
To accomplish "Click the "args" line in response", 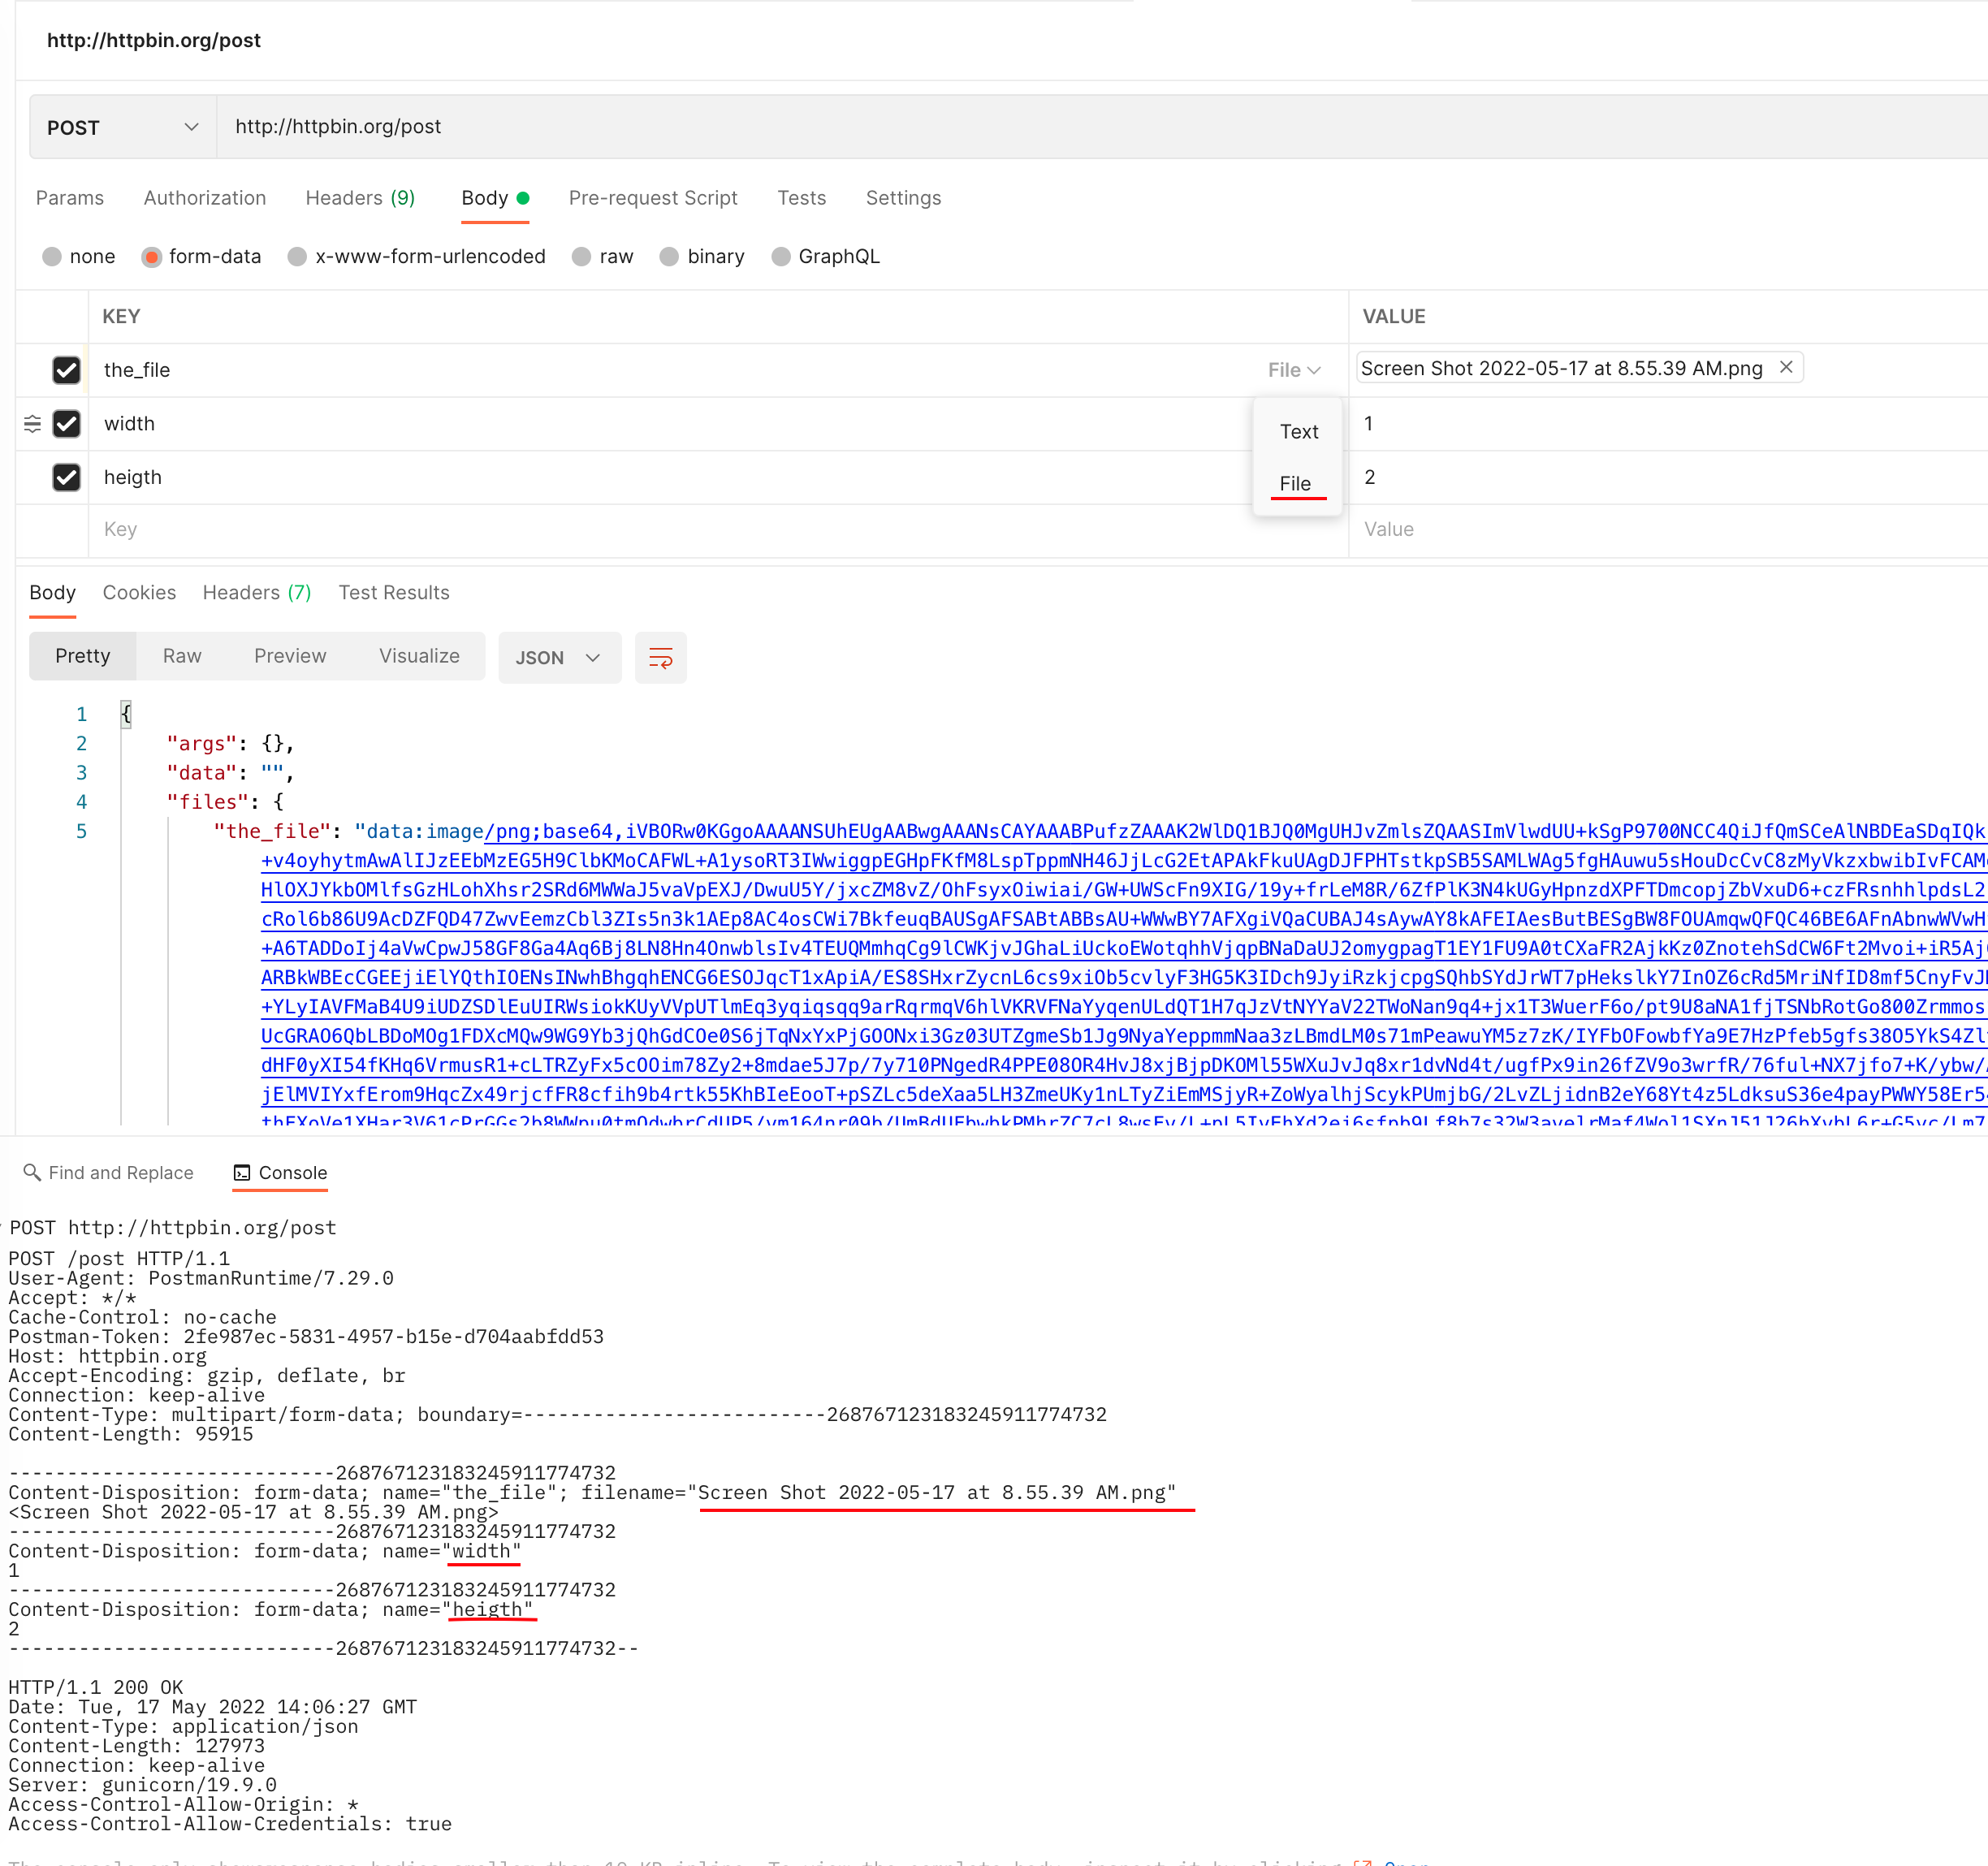I will pos(230,744).
